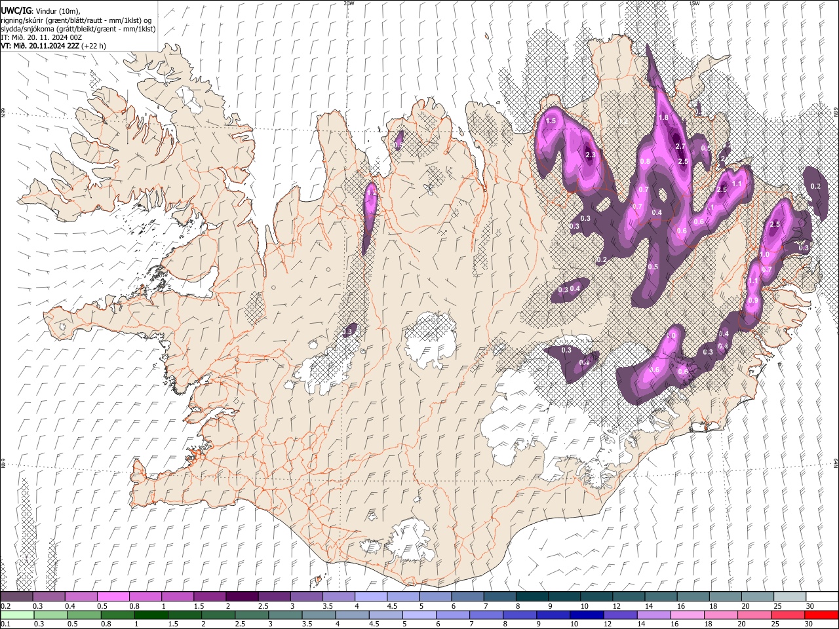Click the 'IT: Mið. 20. 11. 2024 00Z' line
This screenshot has height=629, width=839.
coord(41,37)
